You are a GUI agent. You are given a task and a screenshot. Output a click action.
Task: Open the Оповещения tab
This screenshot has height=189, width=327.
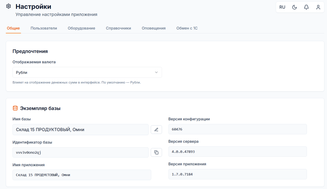pyautogui.click(x=154, y=28)
